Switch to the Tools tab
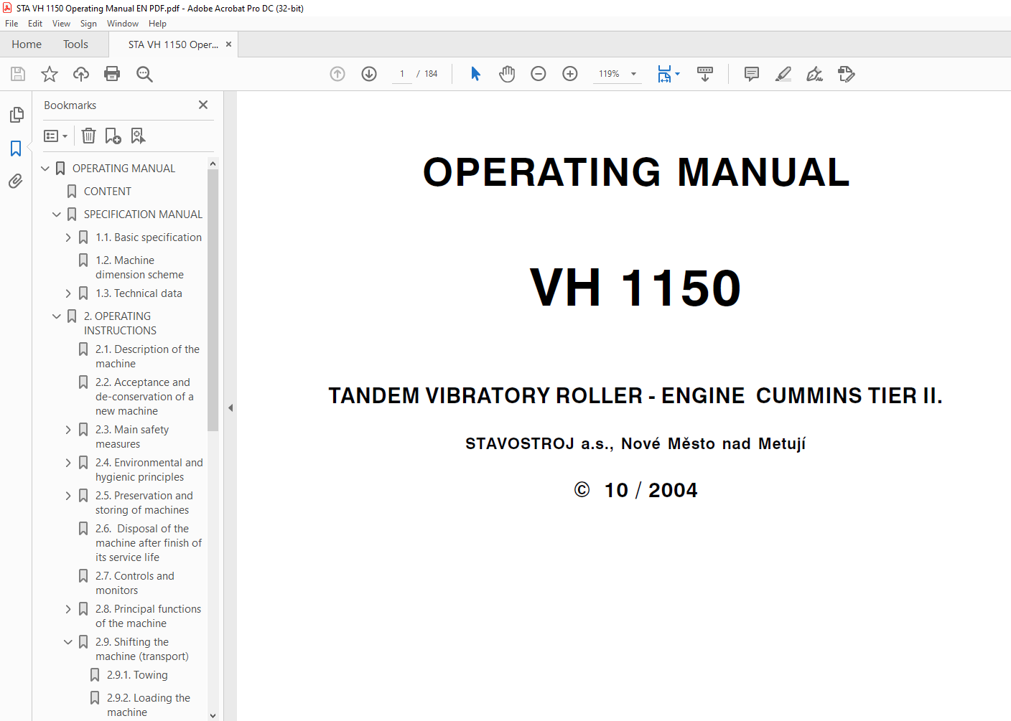This screenshot has width=1011, height=721. pyautogui.click(x=75, y=44)
